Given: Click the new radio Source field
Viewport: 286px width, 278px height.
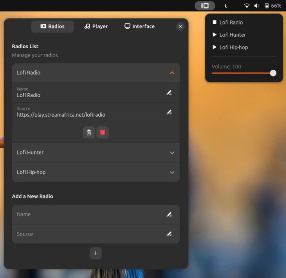Looking at the screenshot, I should point(88,234).
